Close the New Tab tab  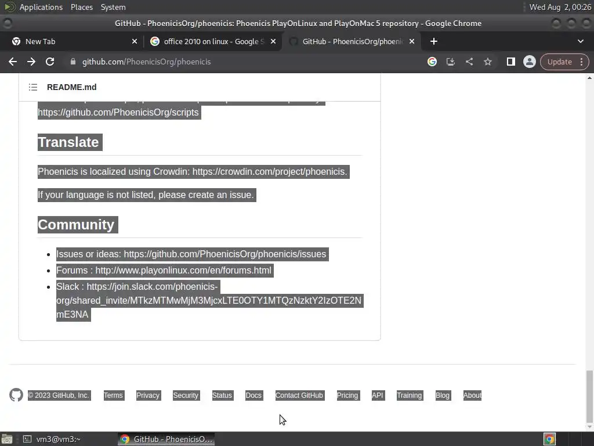point(135,41)
